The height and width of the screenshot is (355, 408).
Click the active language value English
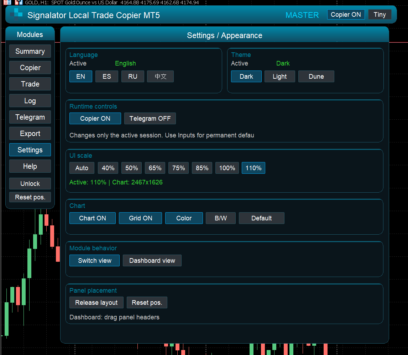point(125,63)
